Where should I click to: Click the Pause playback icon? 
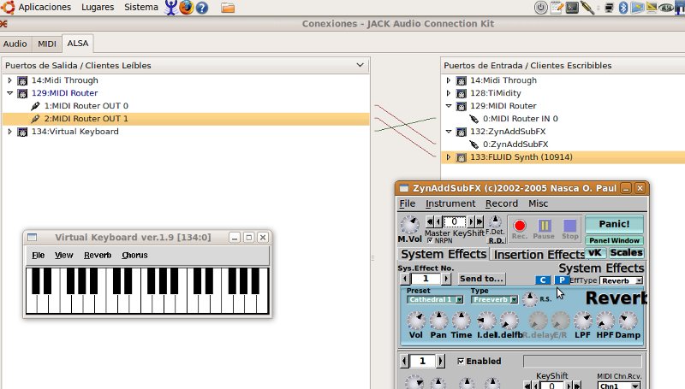click(x=545, y=227)
